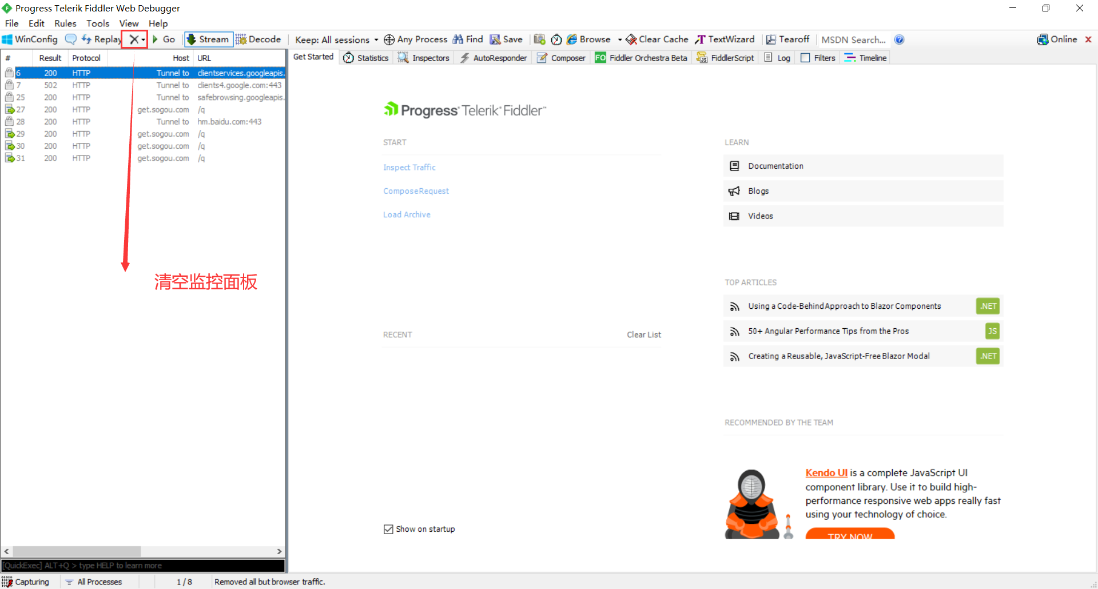
Task: Switch to the Composer tab
Action: [561, 58]
